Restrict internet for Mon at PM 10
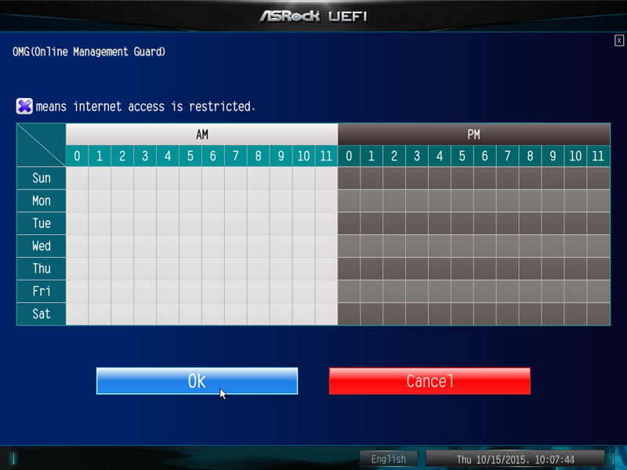Viewport: 627px width, 470px height. tap(575, 201)
